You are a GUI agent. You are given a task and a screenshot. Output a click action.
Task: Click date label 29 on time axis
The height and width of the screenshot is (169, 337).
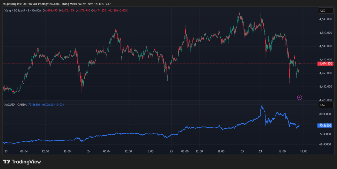click(x=261, y=151)
